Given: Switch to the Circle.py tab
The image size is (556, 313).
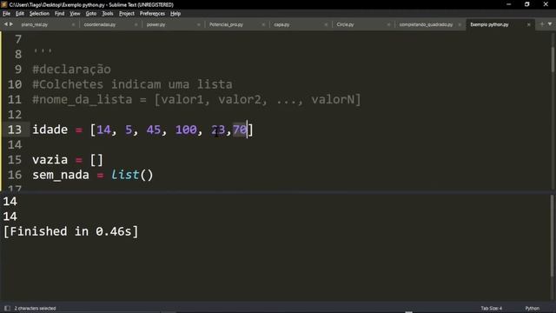Looking at the screenshot, I should click(x=346, y=24).
